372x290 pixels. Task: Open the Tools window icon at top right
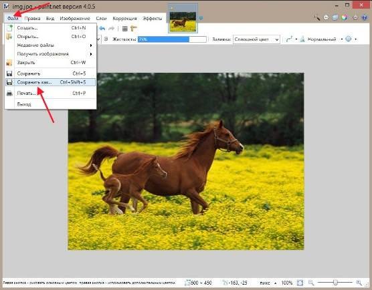tap(317, 17)
